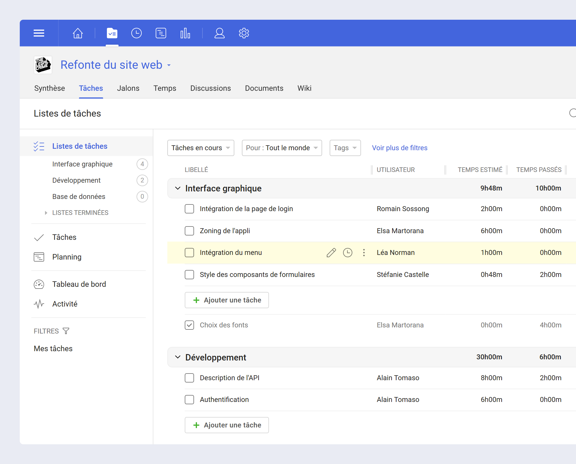This screenshot has width=576, height=464.
Task: Click Ajouter une tâche under Développement
Action: click(227, 425)
